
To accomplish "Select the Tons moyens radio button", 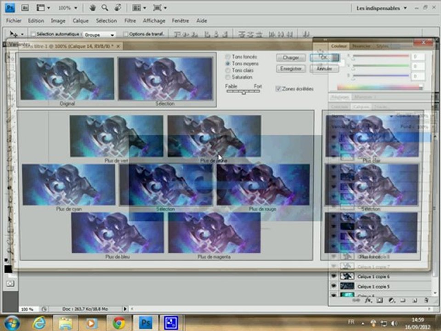I will pyautogui.click(x=228, y=63).
